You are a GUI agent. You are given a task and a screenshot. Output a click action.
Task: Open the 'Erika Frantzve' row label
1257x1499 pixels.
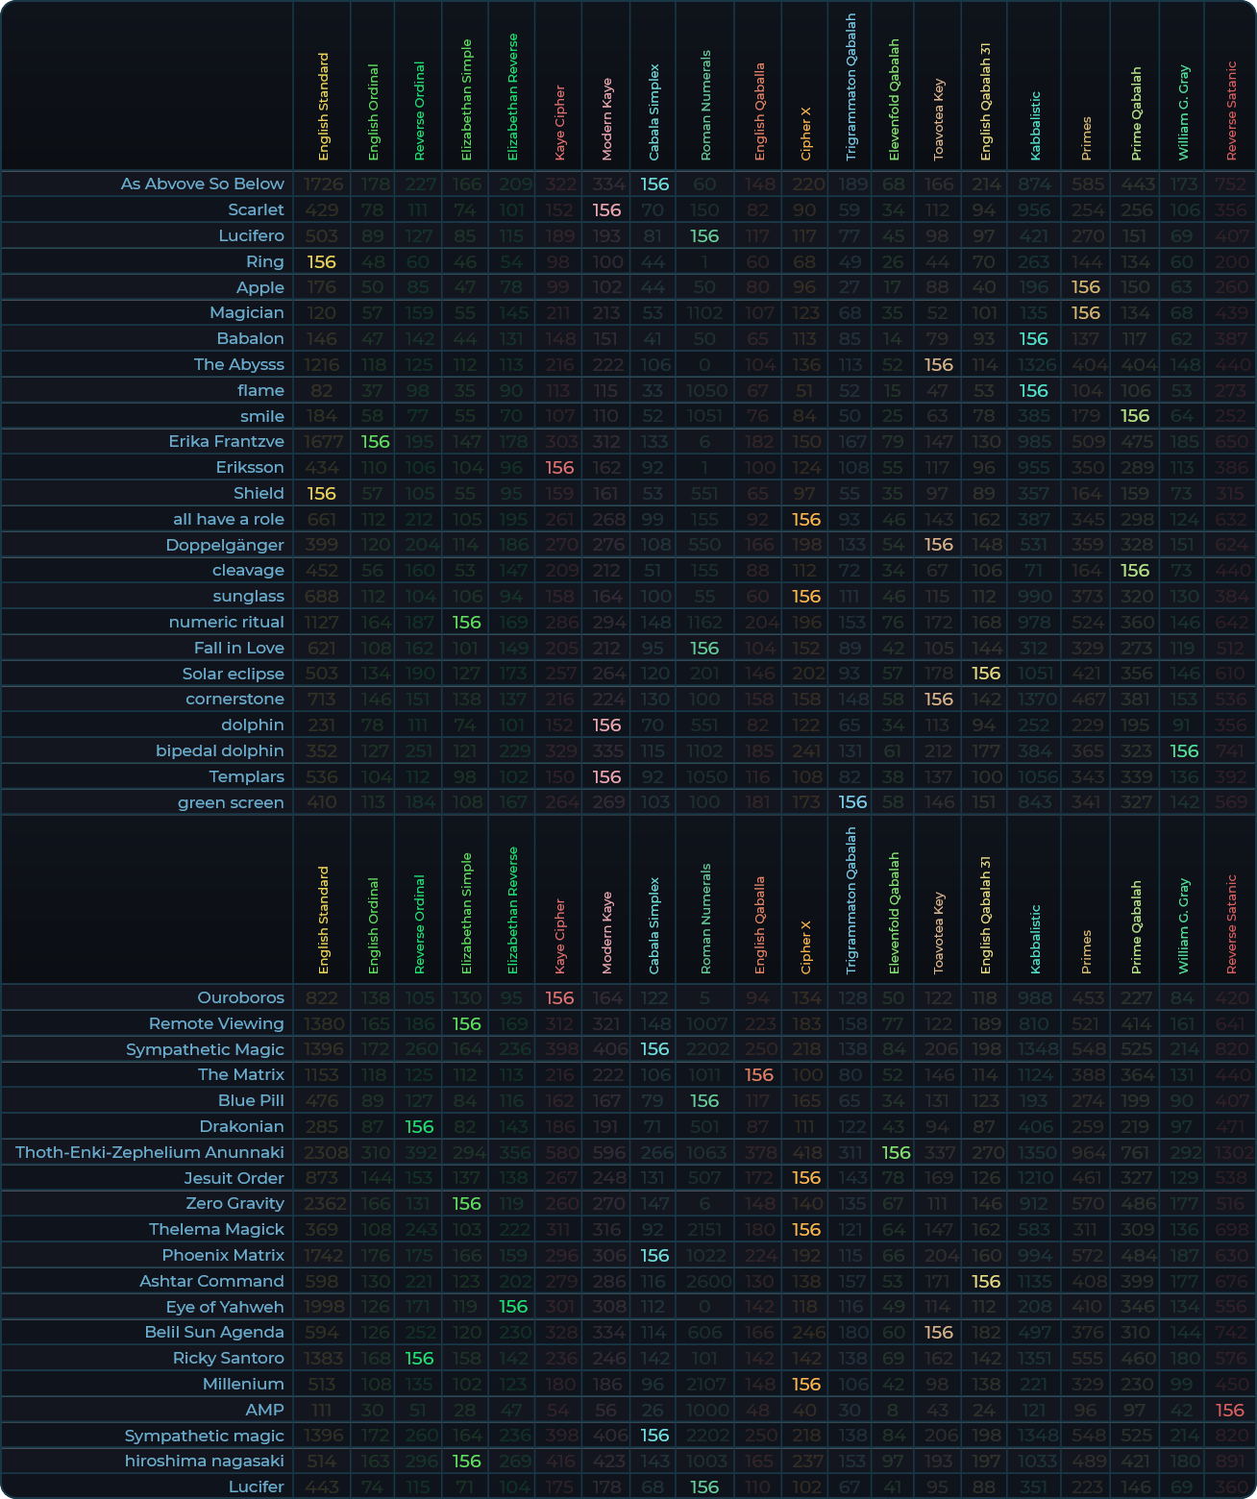click(226, 441)
